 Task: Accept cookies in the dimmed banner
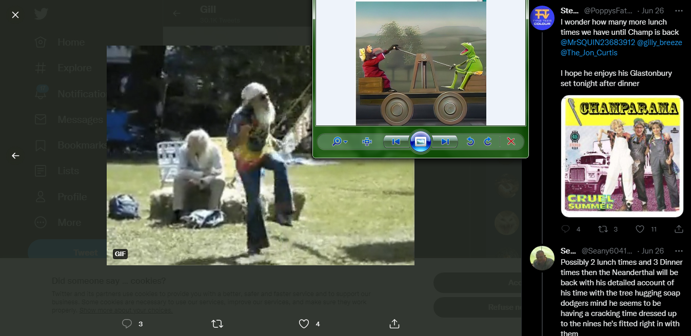pos(477,283)
